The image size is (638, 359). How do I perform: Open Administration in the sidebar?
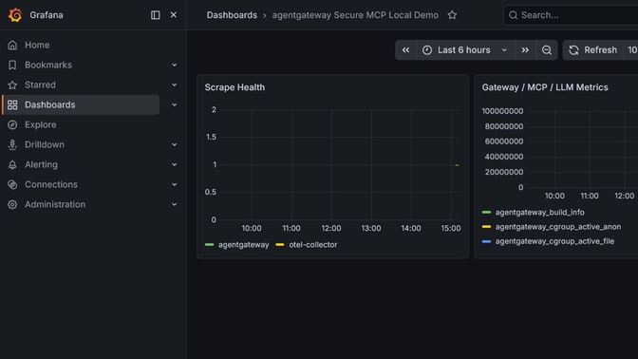tap(55, 204)
